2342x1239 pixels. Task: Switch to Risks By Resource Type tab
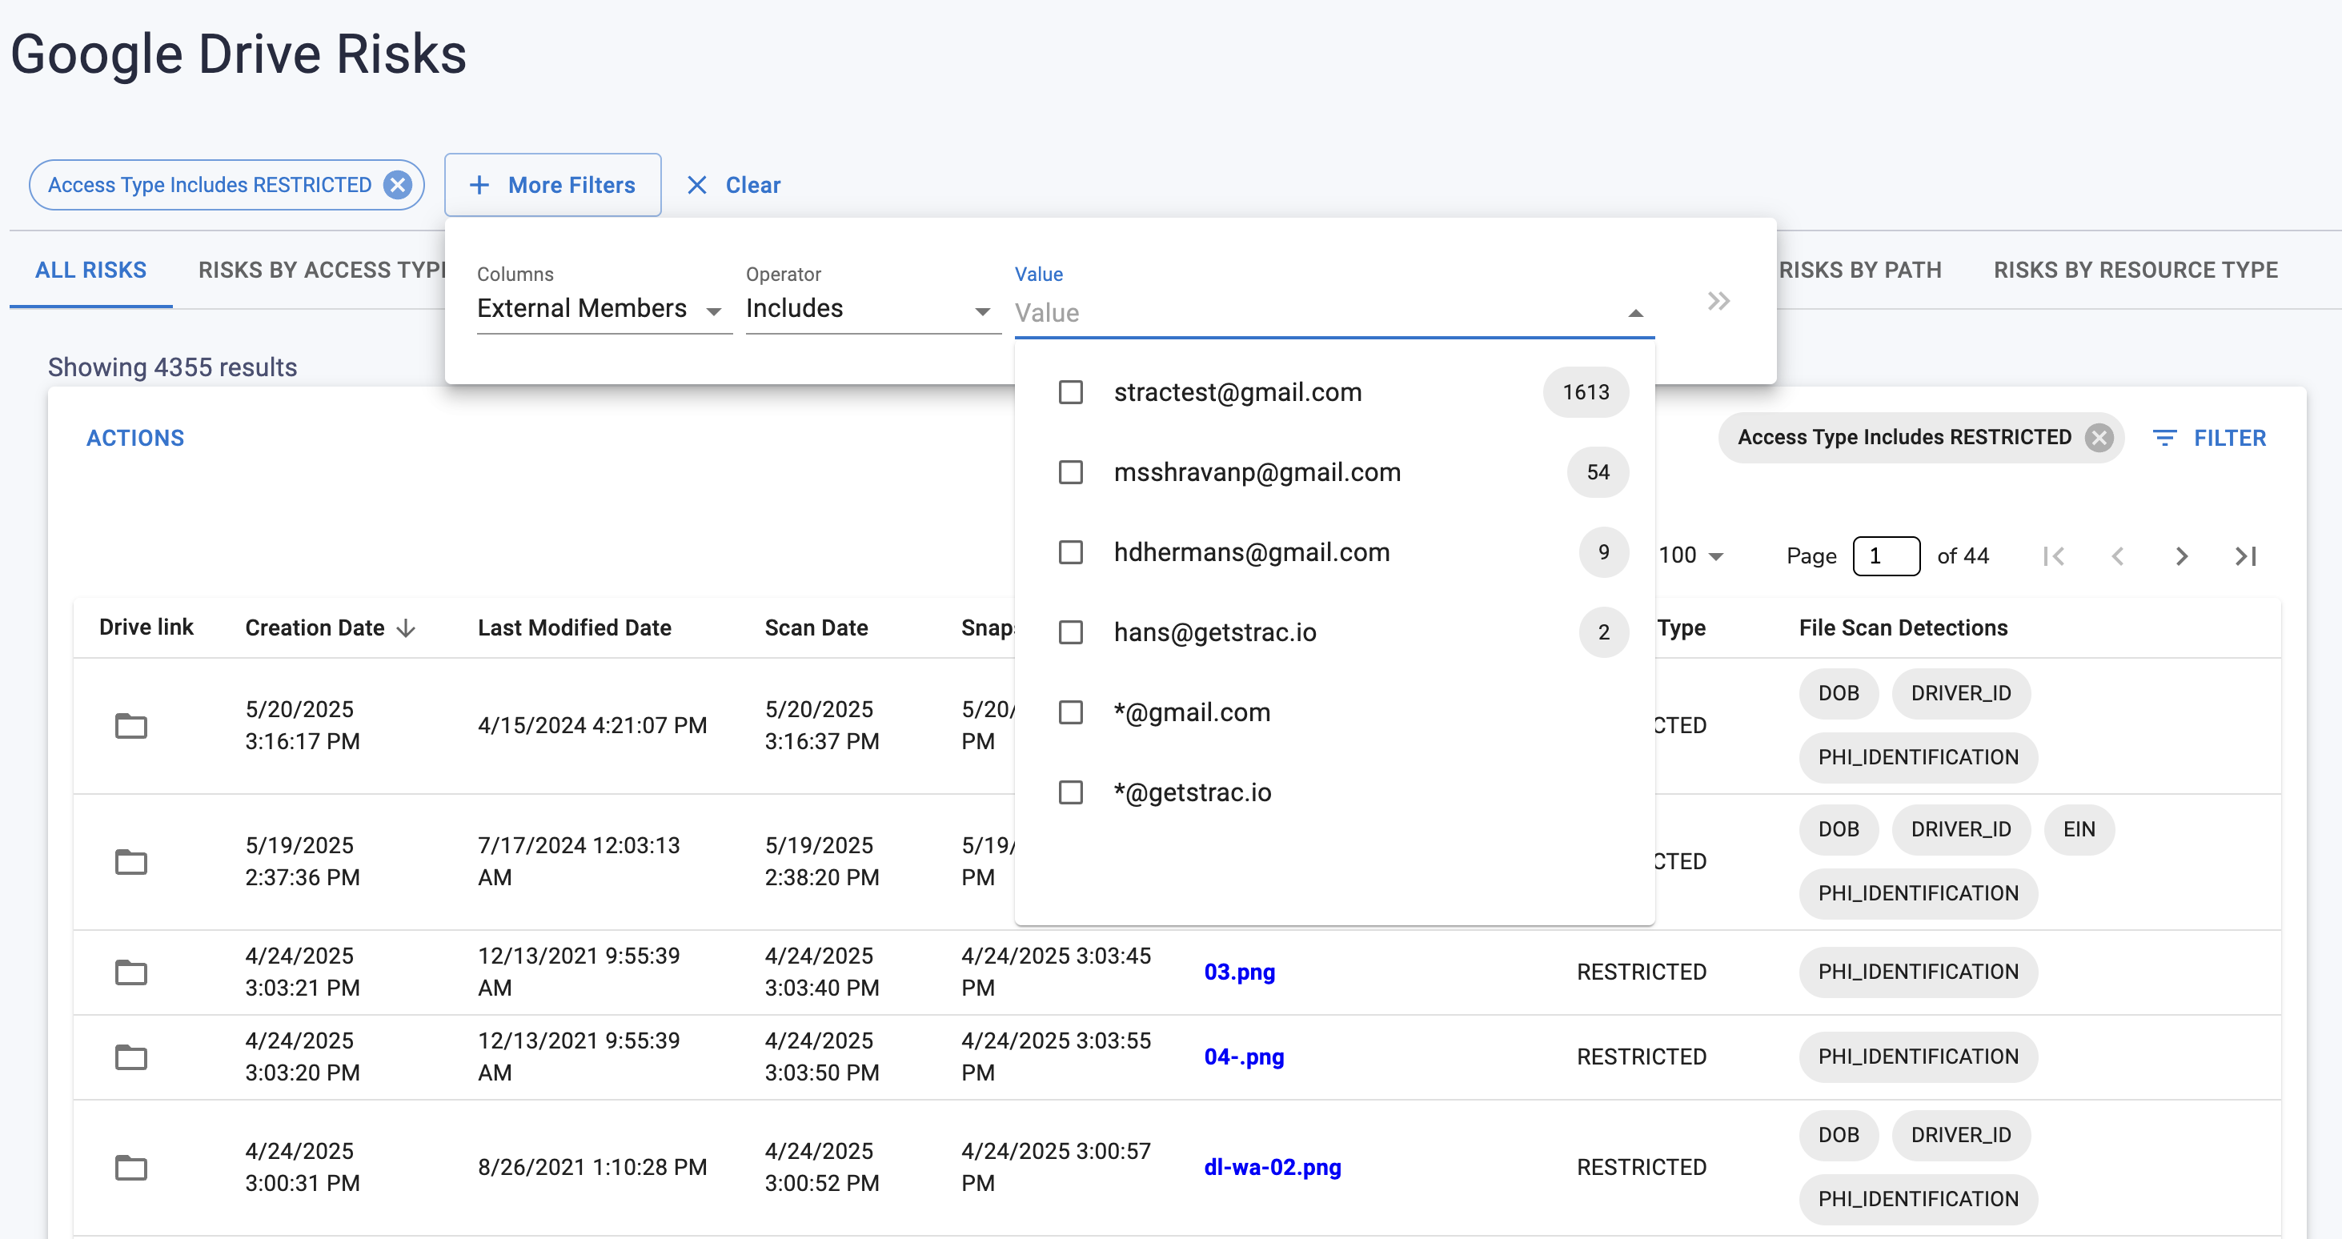click(2135, 270)
